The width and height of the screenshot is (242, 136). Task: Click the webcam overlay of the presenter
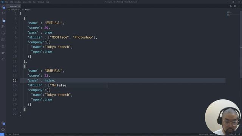223,117
